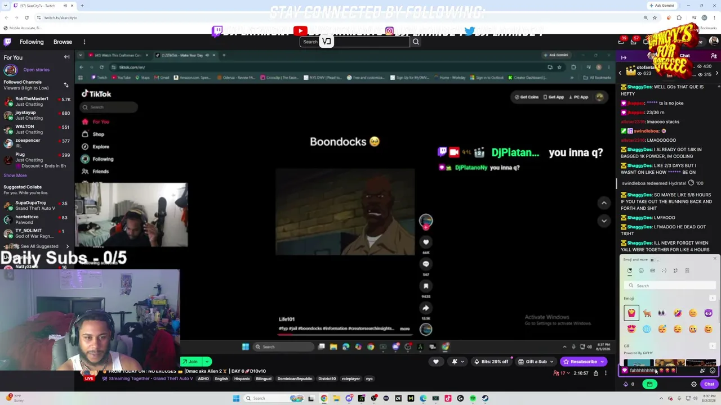Expand the Emoji section arrow
Image resolution: width=721 pixels, height=405 pixels.
click(x=713, y=298)
